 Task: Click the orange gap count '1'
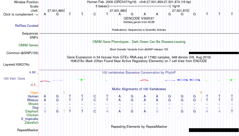point(64,93)
